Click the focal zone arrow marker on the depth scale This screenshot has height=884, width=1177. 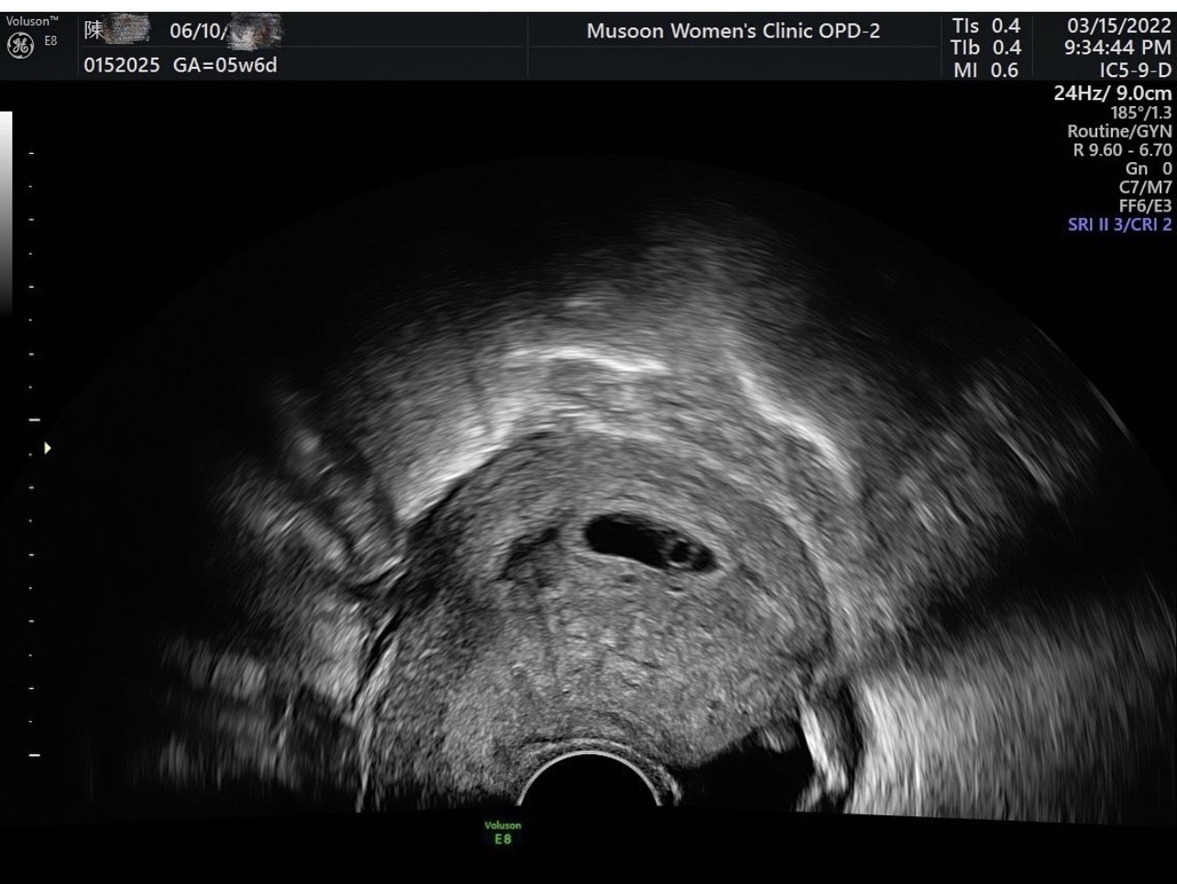[47, 448]
